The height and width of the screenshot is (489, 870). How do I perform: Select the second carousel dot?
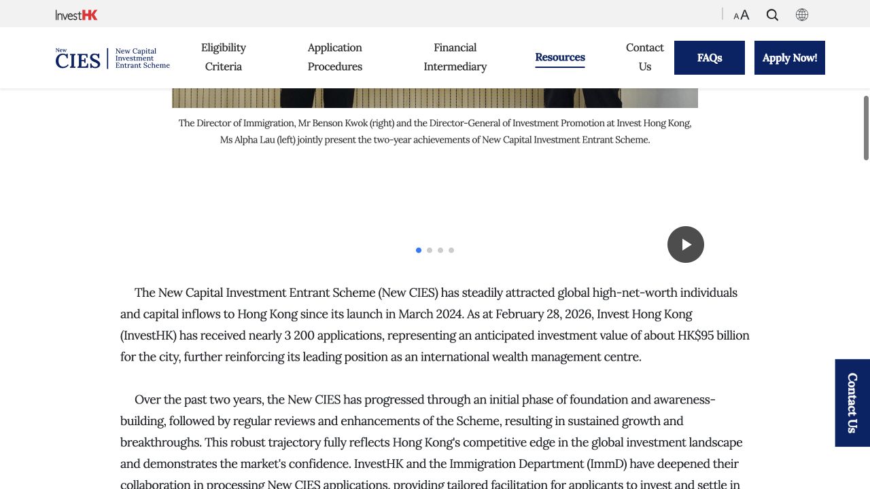(x=430, y=251)
